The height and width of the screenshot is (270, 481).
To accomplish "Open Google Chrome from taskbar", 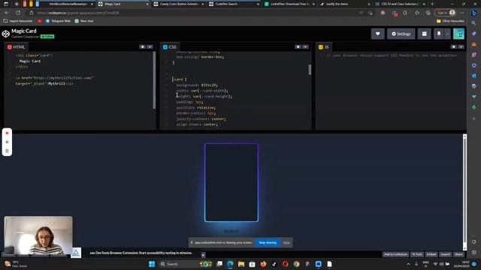I will coord(296,264).
